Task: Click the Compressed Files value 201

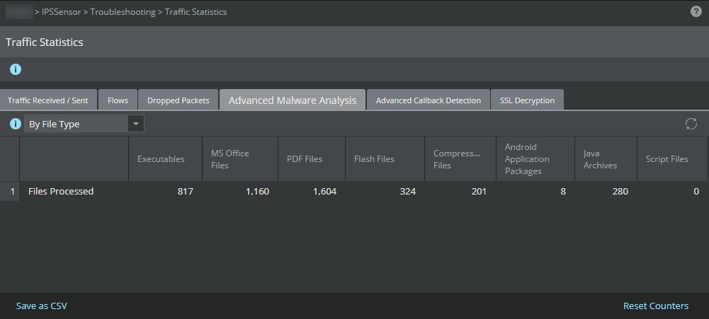Action: [x=479, y=192]
